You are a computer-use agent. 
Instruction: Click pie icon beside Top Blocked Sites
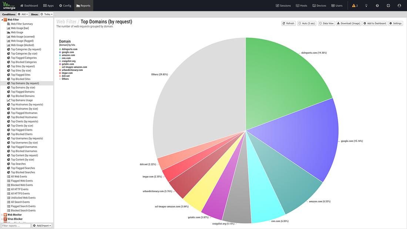click(x=9, y=79)
